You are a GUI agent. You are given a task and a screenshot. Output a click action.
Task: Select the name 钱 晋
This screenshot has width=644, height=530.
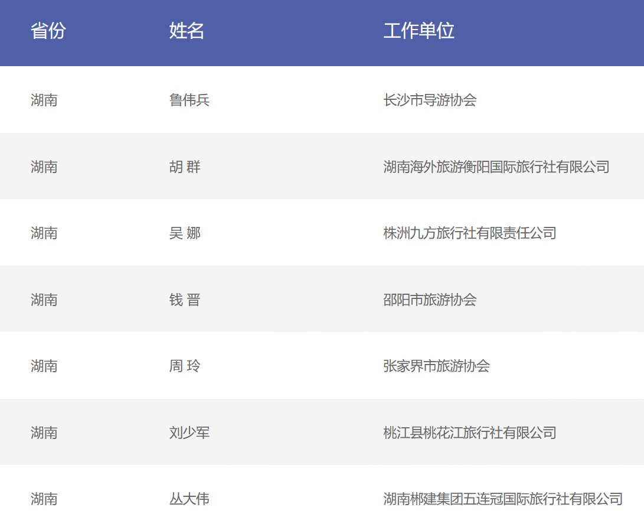click(185, 300)
